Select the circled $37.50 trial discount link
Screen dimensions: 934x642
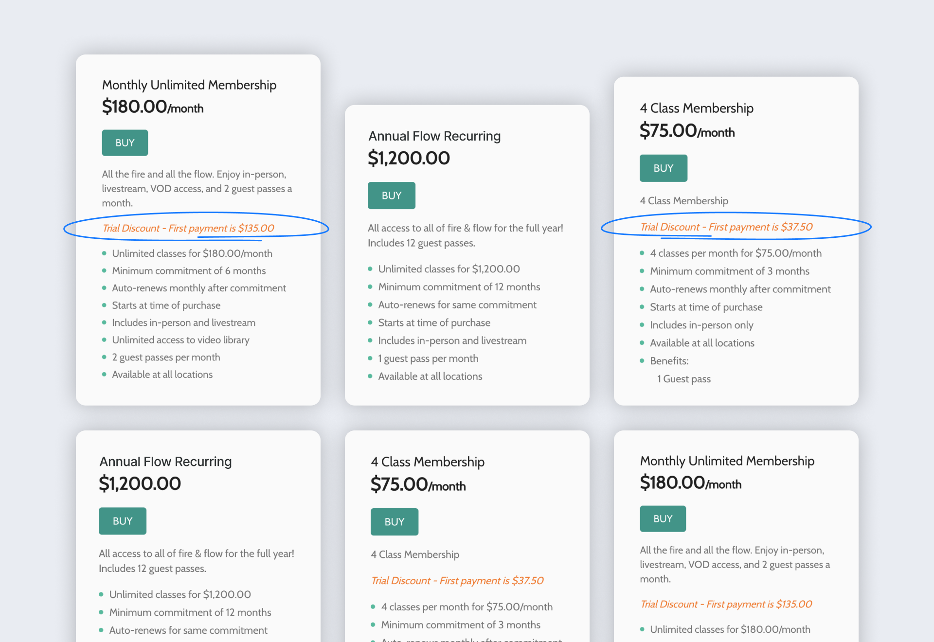point(726,227)
